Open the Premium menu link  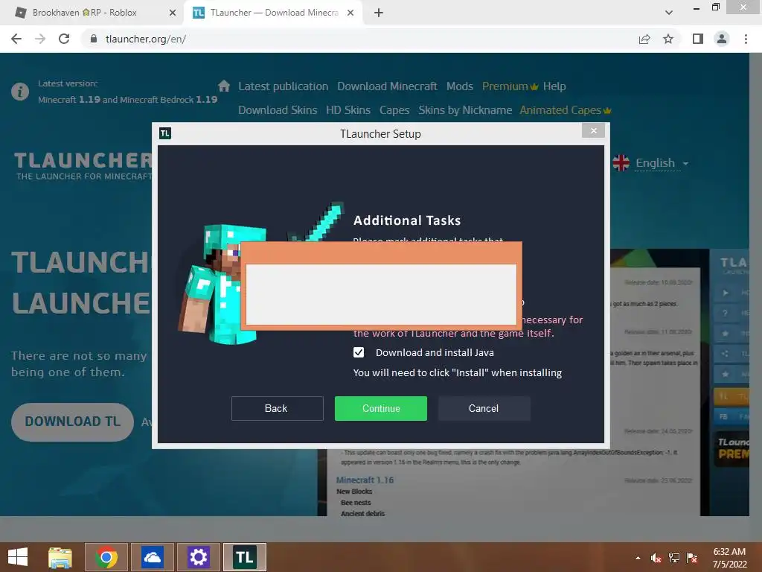pos(510,86)
